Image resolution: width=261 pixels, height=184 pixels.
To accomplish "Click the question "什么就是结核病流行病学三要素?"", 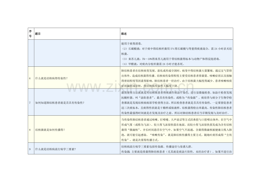I will (x=55, y=149).
